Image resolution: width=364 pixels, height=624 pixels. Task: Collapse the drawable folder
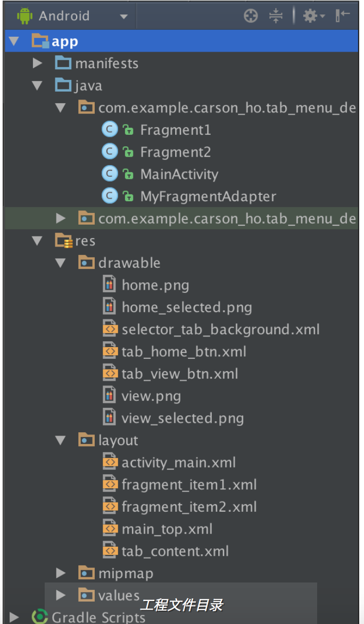[x=61, y=262]
